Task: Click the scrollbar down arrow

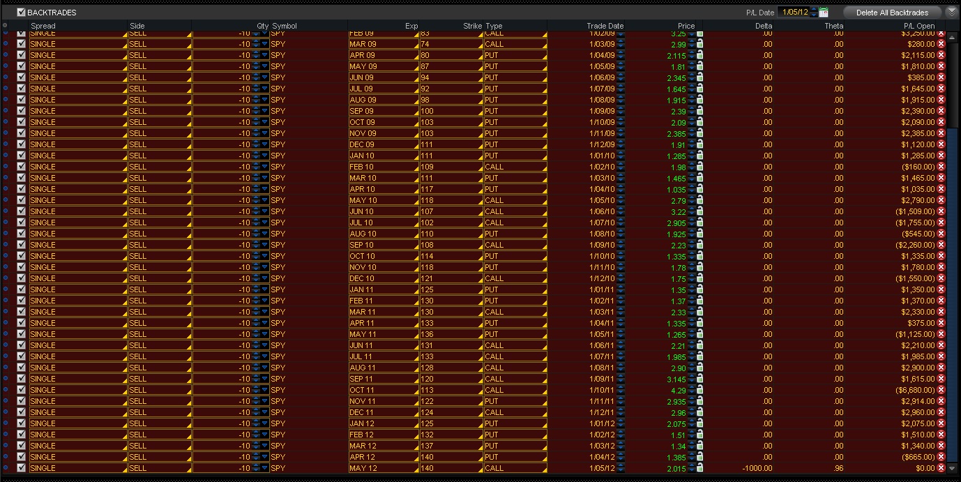Action: pos(953,468)
